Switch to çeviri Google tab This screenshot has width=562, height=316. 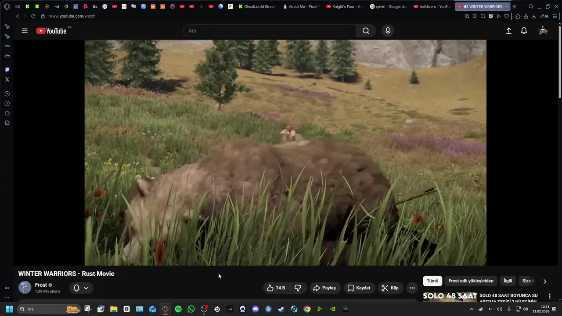click(x=388, y=7)
